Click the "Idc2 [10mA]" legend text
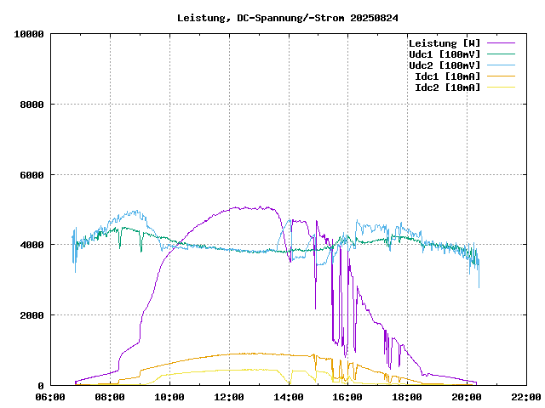545x408 pixels. tap(447, 87)
